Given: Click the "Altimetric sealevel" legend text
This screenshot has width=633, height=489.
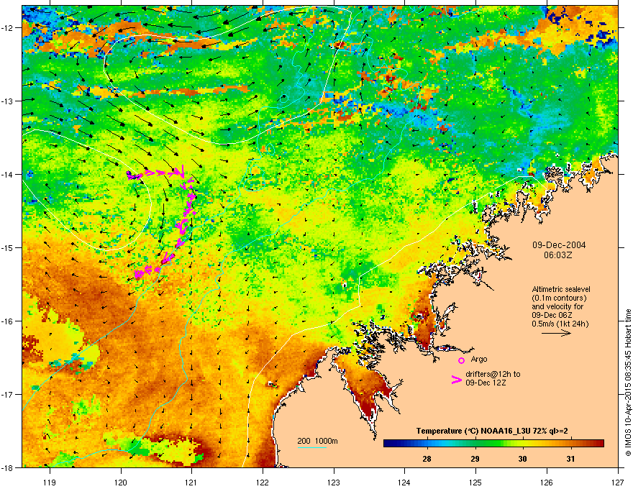Looking at the screenshot, I should pos(561,289).
